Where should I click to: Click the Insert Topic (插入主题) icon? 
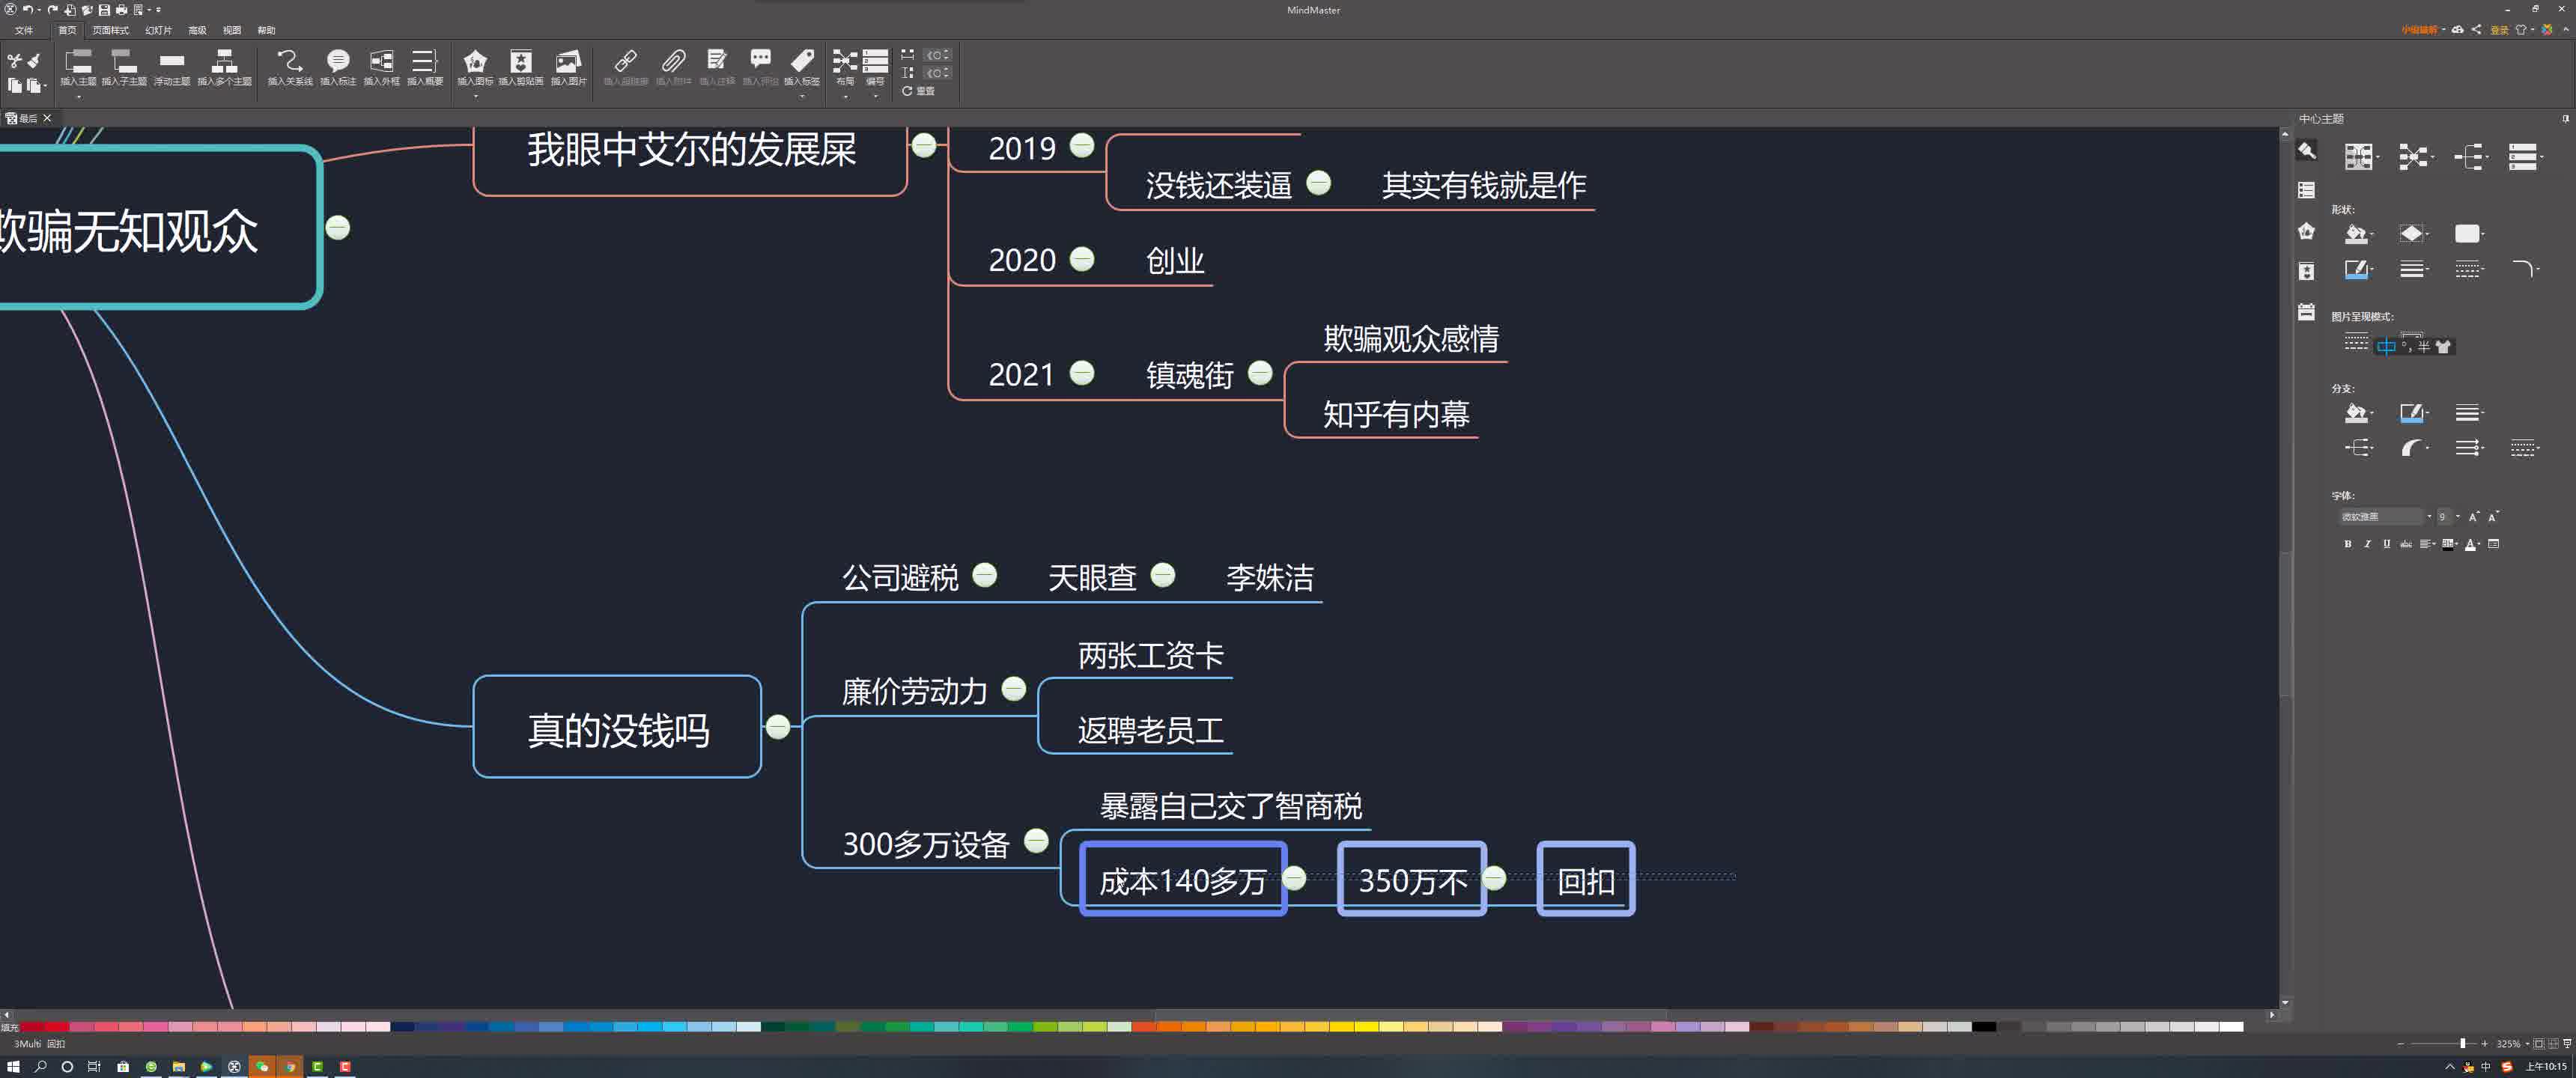78,67
